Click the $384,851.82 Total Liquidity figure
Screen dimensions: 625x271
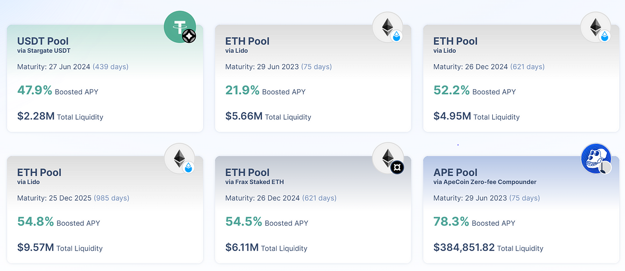464,248
